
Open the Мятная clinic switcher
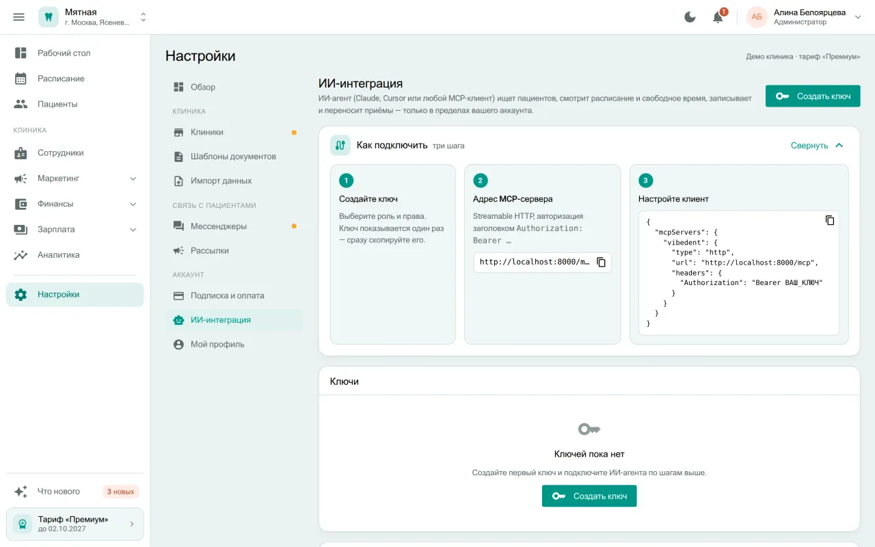[x=144, y=17]
